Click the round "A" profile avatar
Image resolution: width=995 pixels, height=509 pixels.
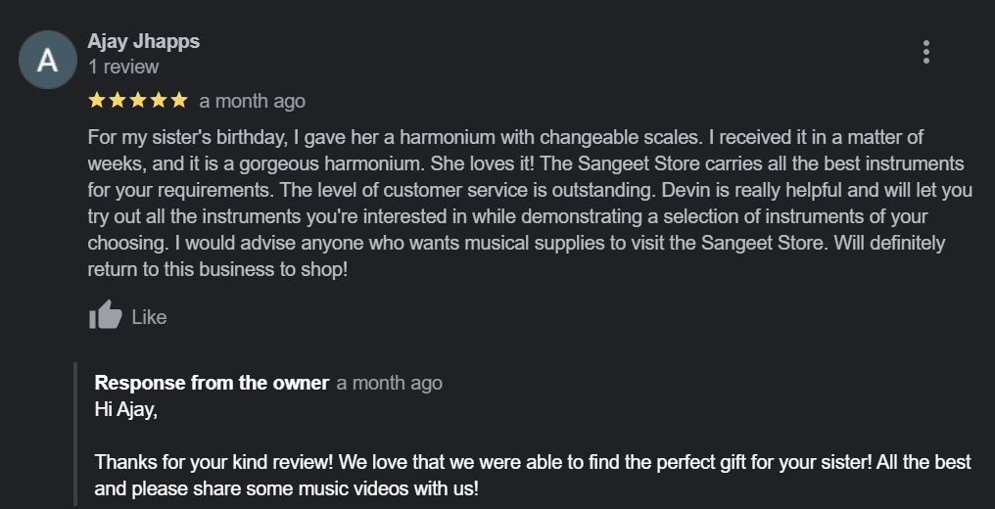pyautogui.click(x=47, y=60)
